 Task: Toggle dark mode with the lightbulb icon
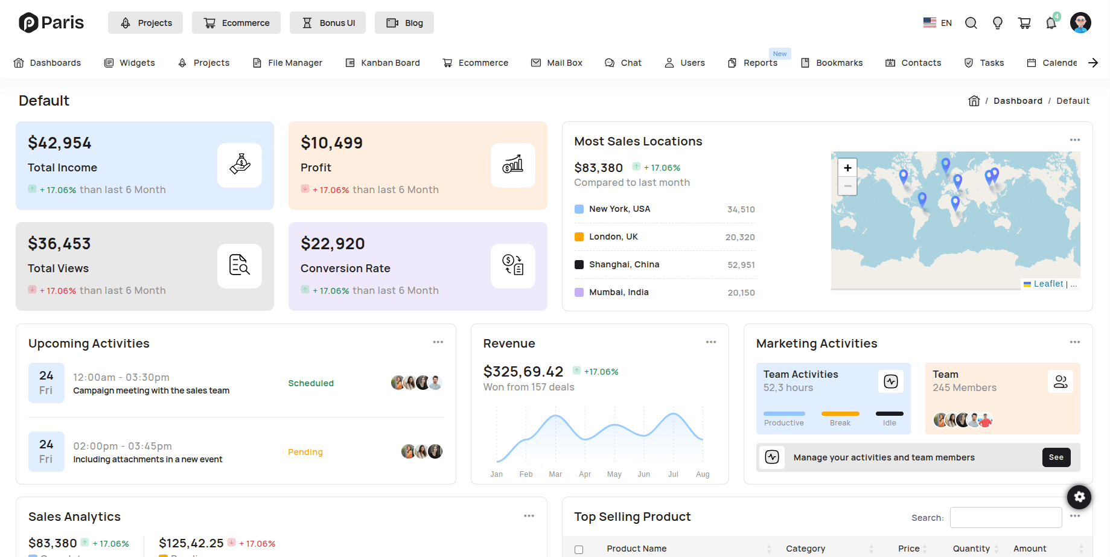pyautogui.click(x=997, y=22)
